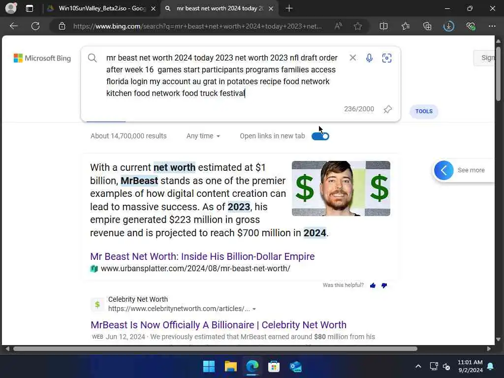Open the Windows Start menu

click(x=209, y=366)
